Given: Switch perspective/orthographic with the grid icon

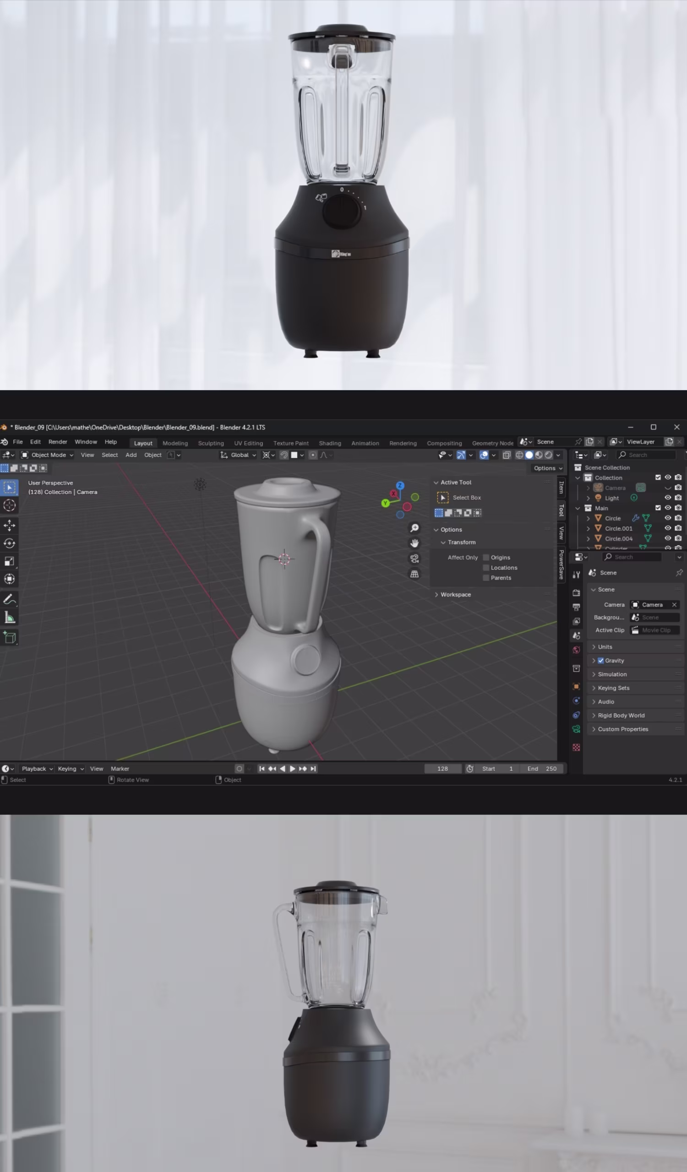Looking at the screenshot, I should pyautogui.click(x=414, y=574).
